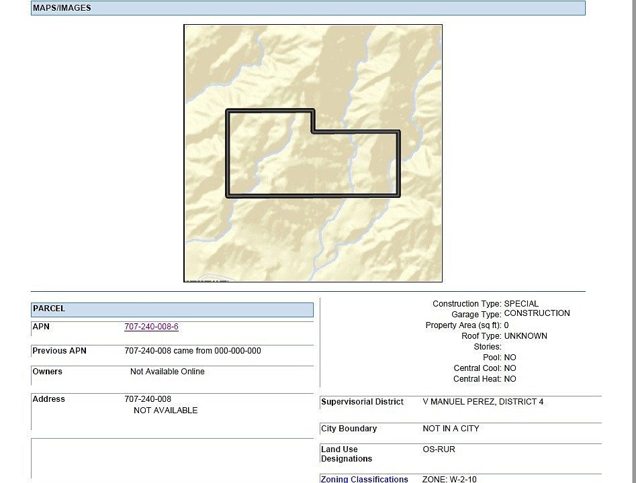
Task: Click the Supervisorial District label
Action: (x=362, y=402)
